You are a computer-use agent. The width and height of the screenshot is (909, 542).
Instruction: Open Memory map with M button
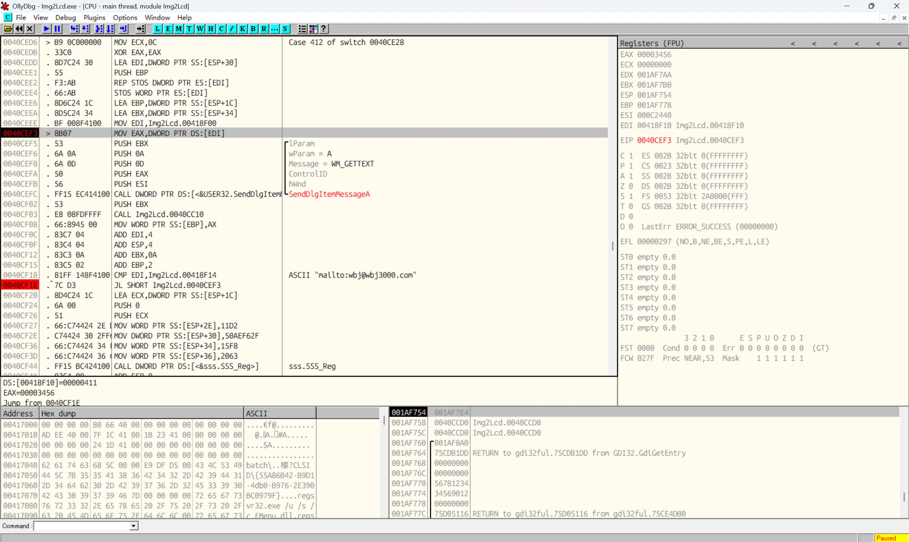click(x=179, y=29)
